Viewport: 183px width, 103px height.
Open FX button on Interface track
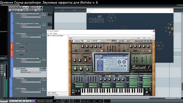43,89
